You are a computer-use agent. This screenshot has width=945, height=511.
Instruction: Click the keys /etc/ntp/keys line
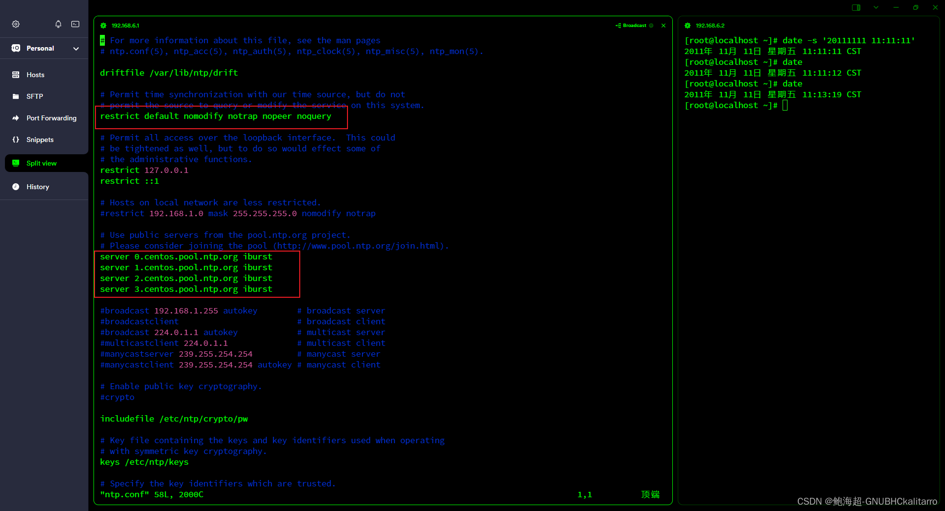(144, 462)
